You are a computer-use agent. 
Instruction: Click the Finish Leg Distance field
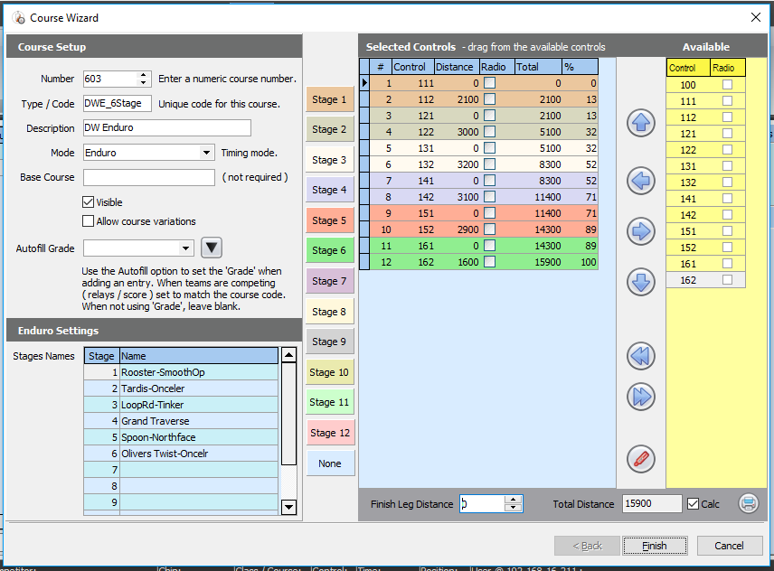(x=482, y=503)
